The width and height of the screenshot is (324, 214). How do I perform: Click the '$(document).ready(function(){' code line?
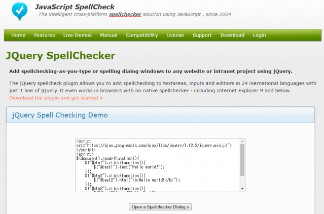coord(107,158)
